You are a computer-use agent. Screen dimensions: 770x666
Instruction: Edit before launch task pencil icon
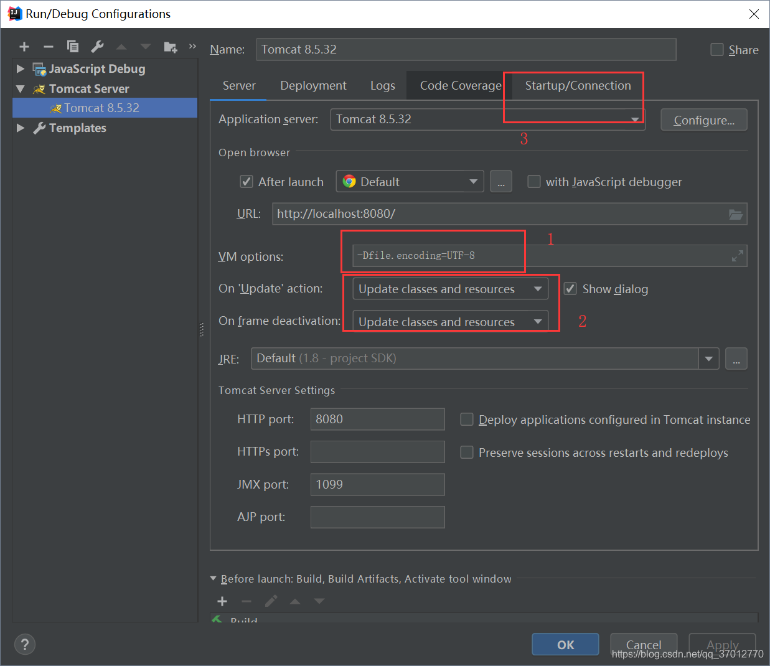point(271,601)
